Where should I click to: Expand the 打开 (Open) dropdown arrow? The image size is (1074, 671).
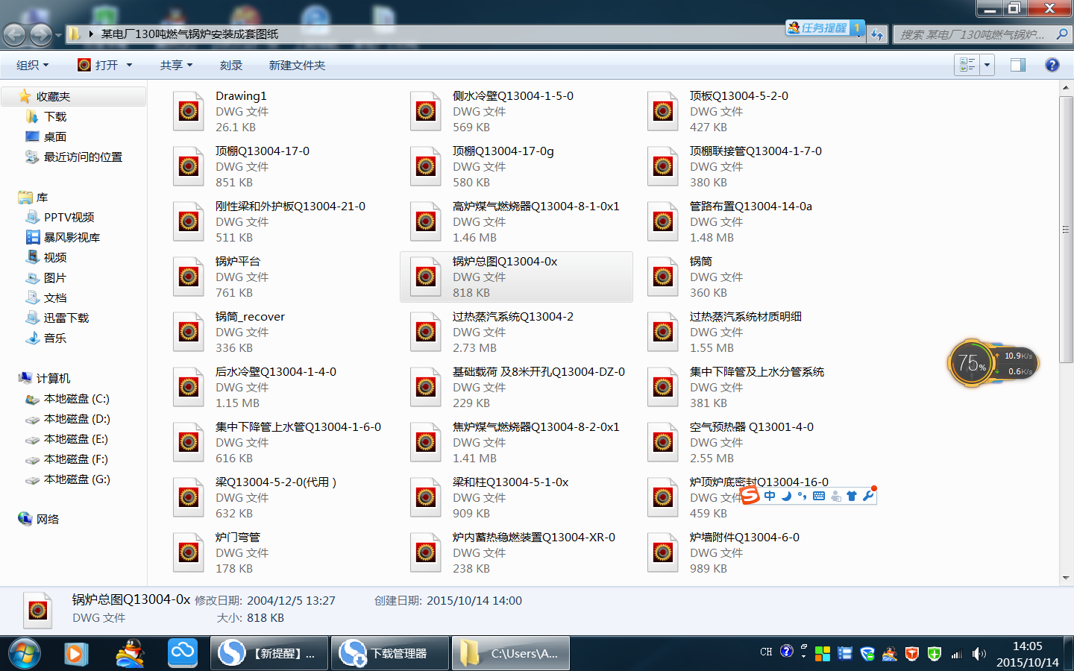pos(128,65)
